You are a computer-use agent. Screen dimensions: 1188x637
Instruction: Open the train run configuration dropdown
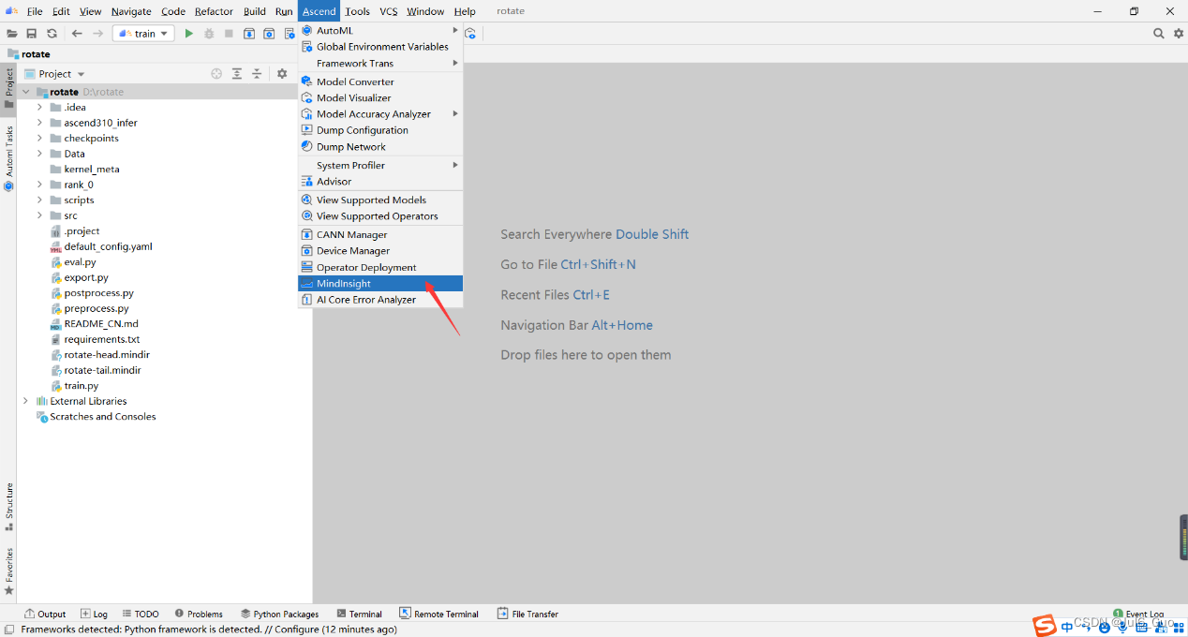point(143,34)
